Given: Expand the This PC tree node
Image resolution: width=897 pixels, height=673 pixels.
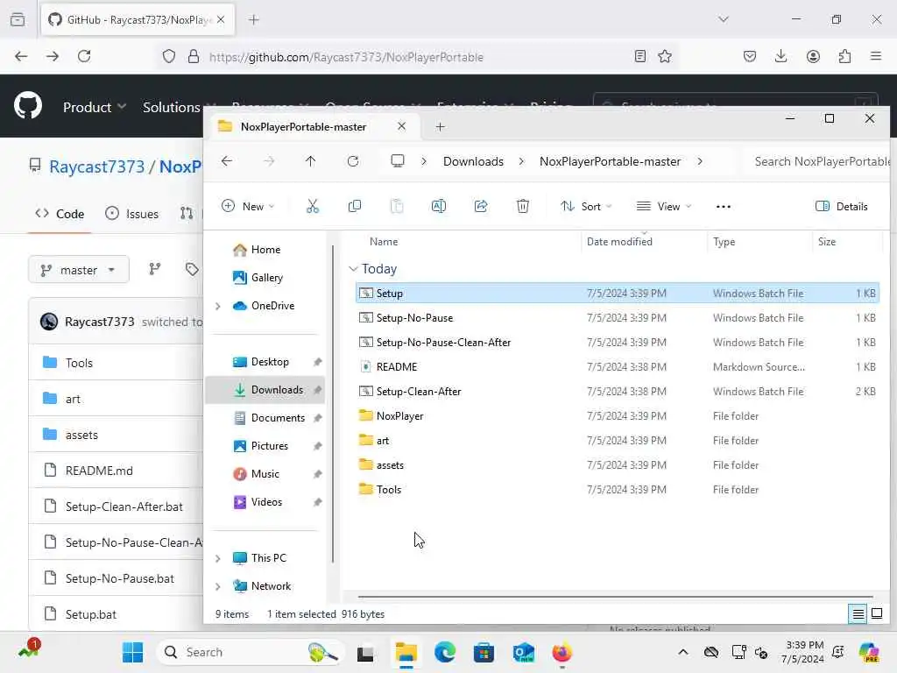Looking at the screenshot, I should point(218,558).
